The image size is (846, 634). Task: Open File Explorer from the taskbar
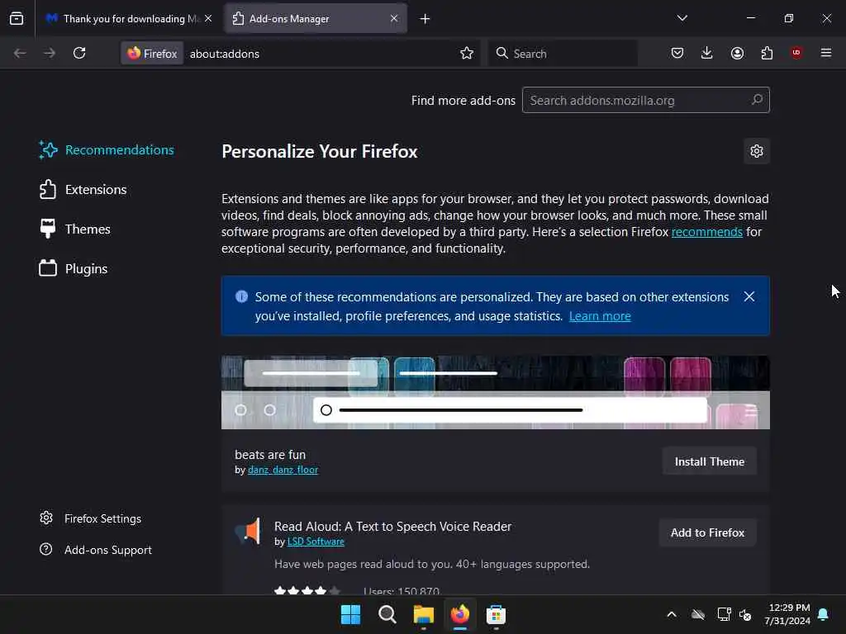424,614
